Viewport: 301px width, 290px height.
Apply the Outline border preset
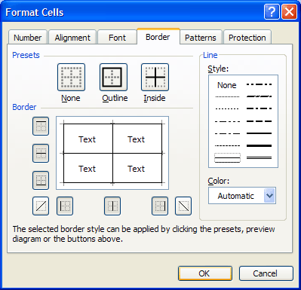[113, 78]
